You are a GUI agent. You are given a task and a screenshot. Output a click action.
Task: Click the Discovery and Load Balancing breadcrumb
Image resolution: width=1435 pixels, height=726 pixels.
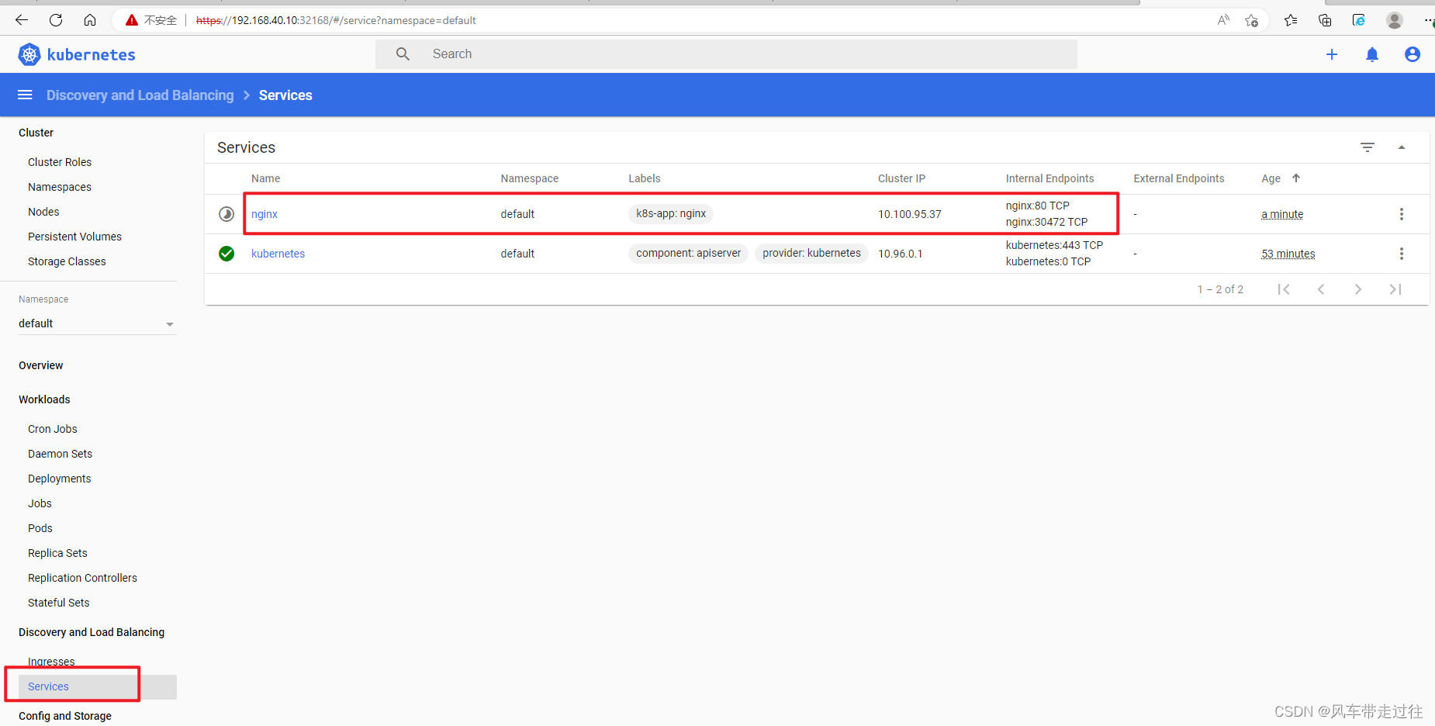tap(140, 95)
